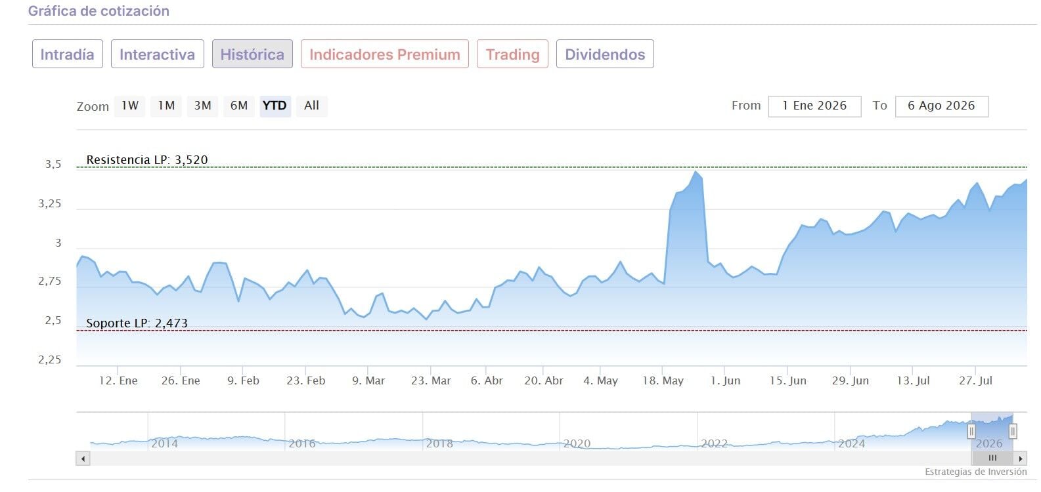Click the 3,25 y-axis value

point(50,204)
